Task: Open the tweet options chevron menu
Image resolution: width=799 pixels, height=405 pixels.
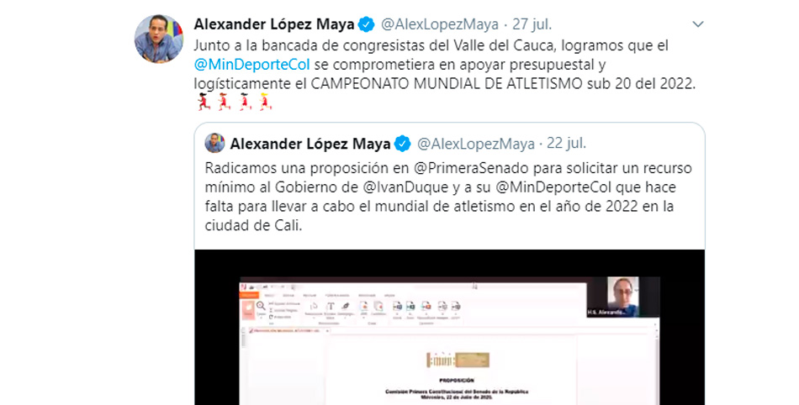Action: (x=697, y=24)
